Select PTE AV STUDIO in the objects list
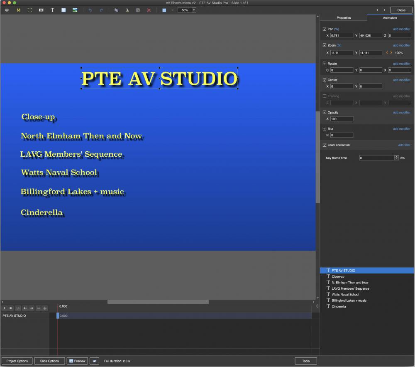Image resolution: width=415 pixels, height=367 pixels. [367, 271]
